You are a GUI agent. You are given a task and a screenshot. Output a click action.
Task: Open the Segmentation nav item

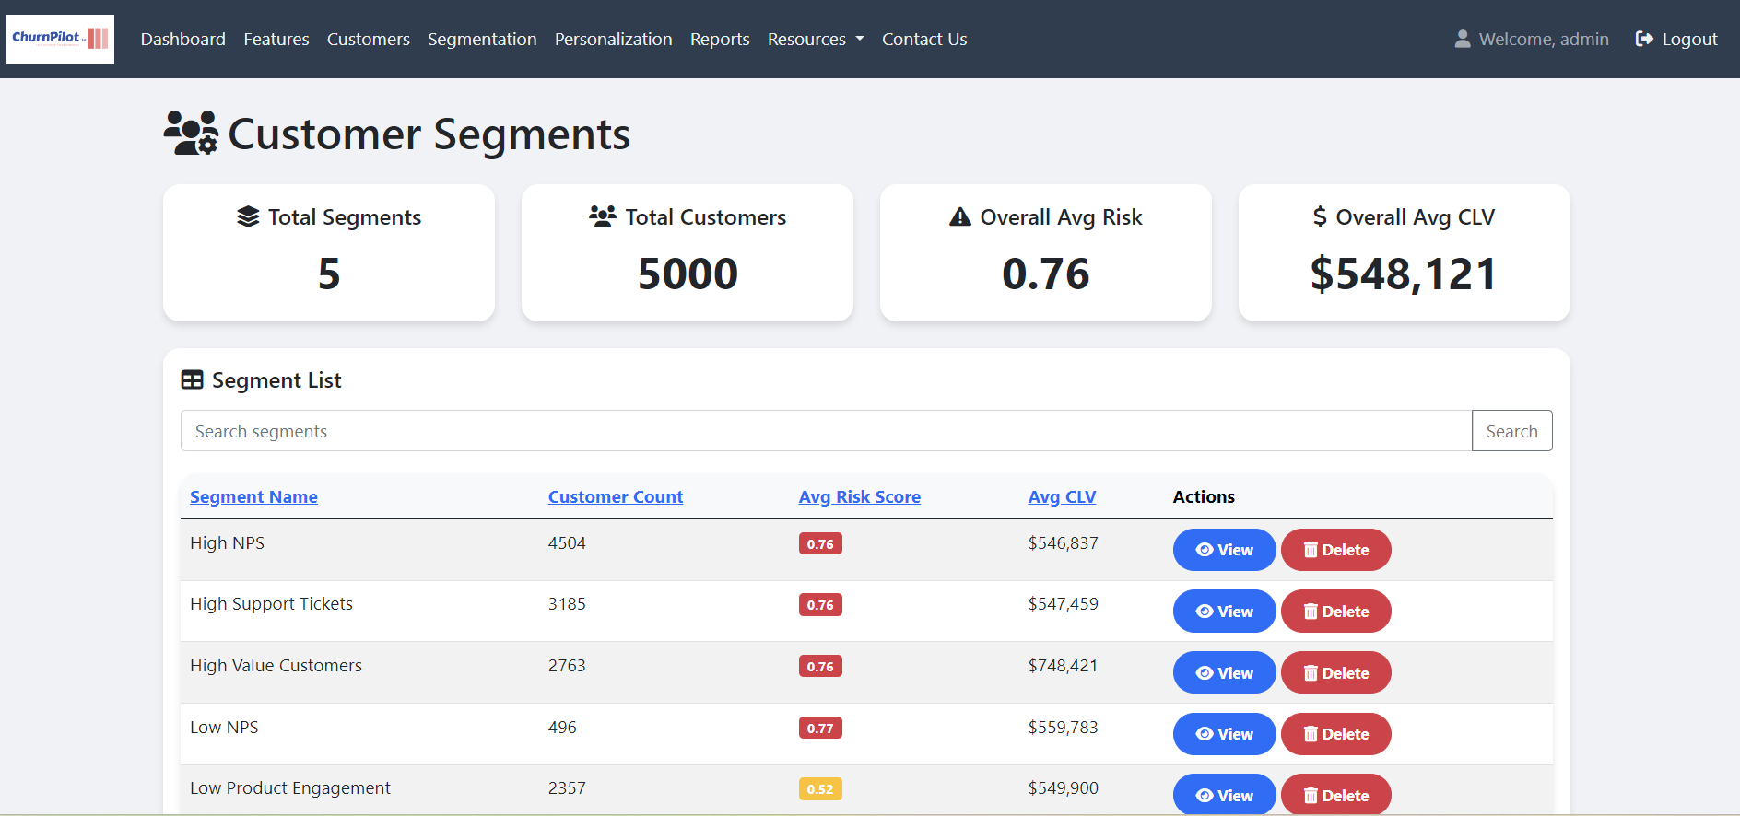[481, 39]
